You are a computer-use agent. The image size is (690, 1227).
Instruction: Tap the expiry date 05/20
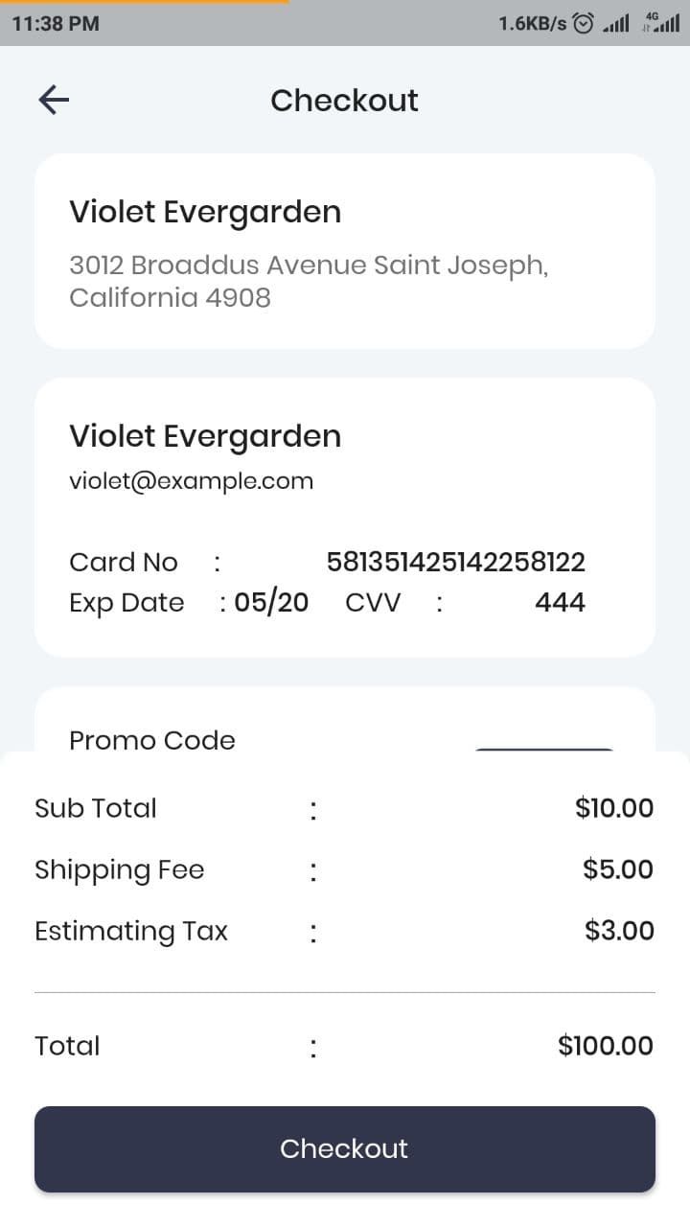[271, 602]
